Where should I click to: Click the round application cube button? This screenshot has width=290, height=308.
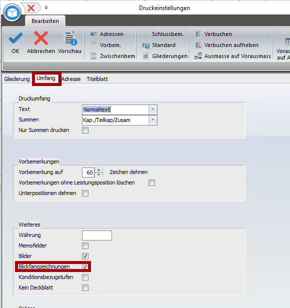12,12
